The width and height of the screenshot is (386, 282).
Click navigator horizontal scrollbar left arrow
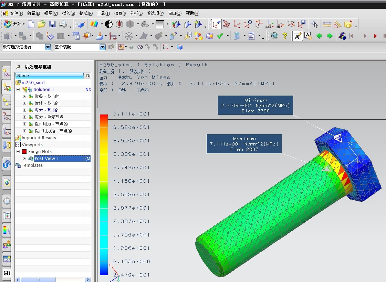point(18,280)
